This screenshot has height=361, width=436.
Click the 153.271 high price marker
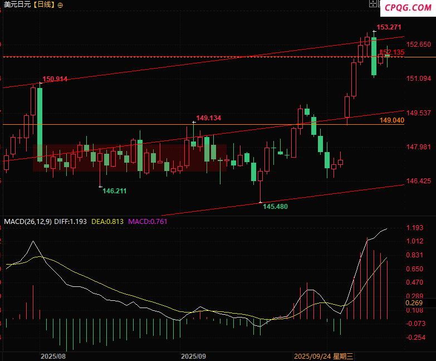click(x=389, y=27)
